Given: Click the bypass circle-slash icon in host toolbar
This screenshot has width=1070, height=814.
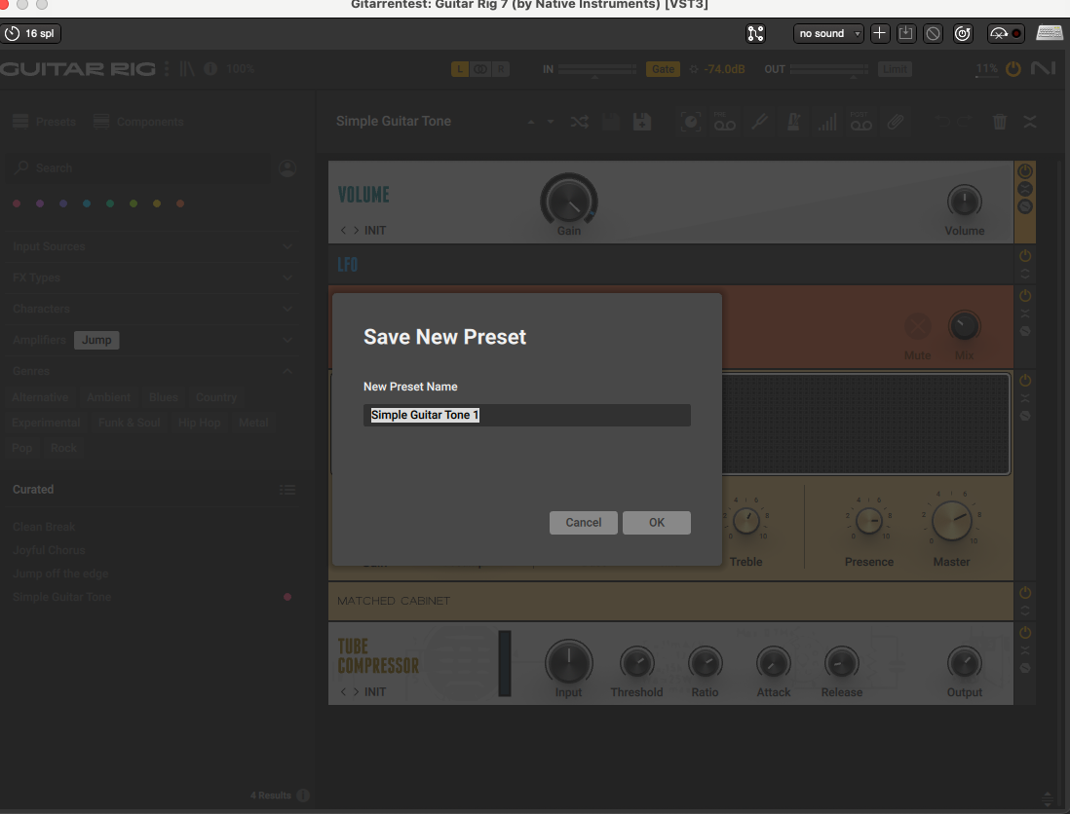Looking at the screenshot, I should click(x=933, y=33).
